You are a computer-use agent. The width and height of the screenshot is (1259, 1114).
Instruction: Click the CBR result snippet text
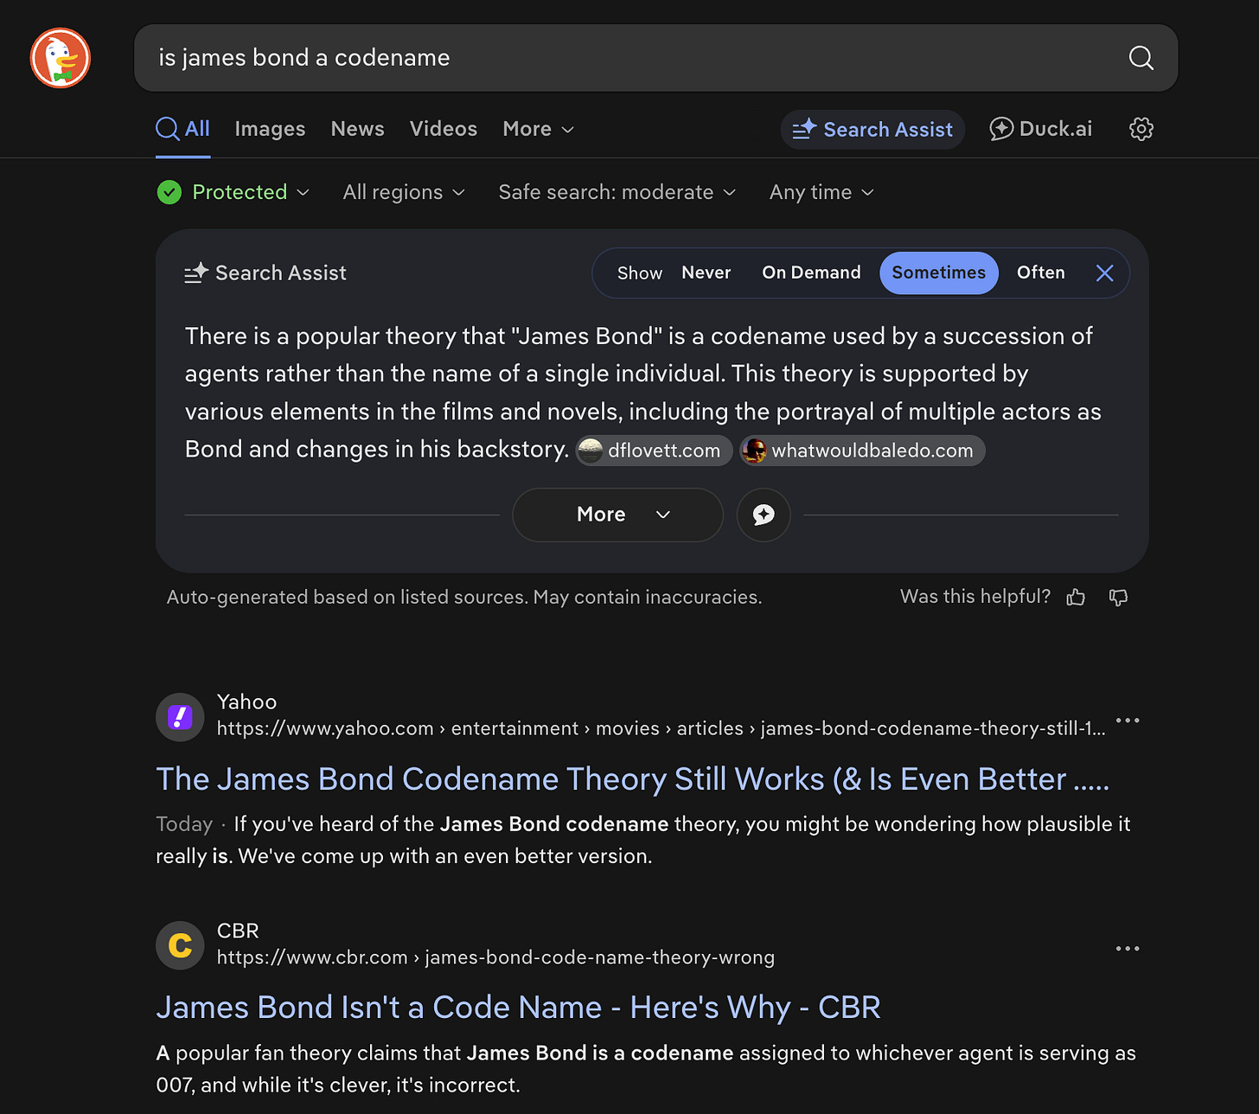click(x=646, y=1069)
